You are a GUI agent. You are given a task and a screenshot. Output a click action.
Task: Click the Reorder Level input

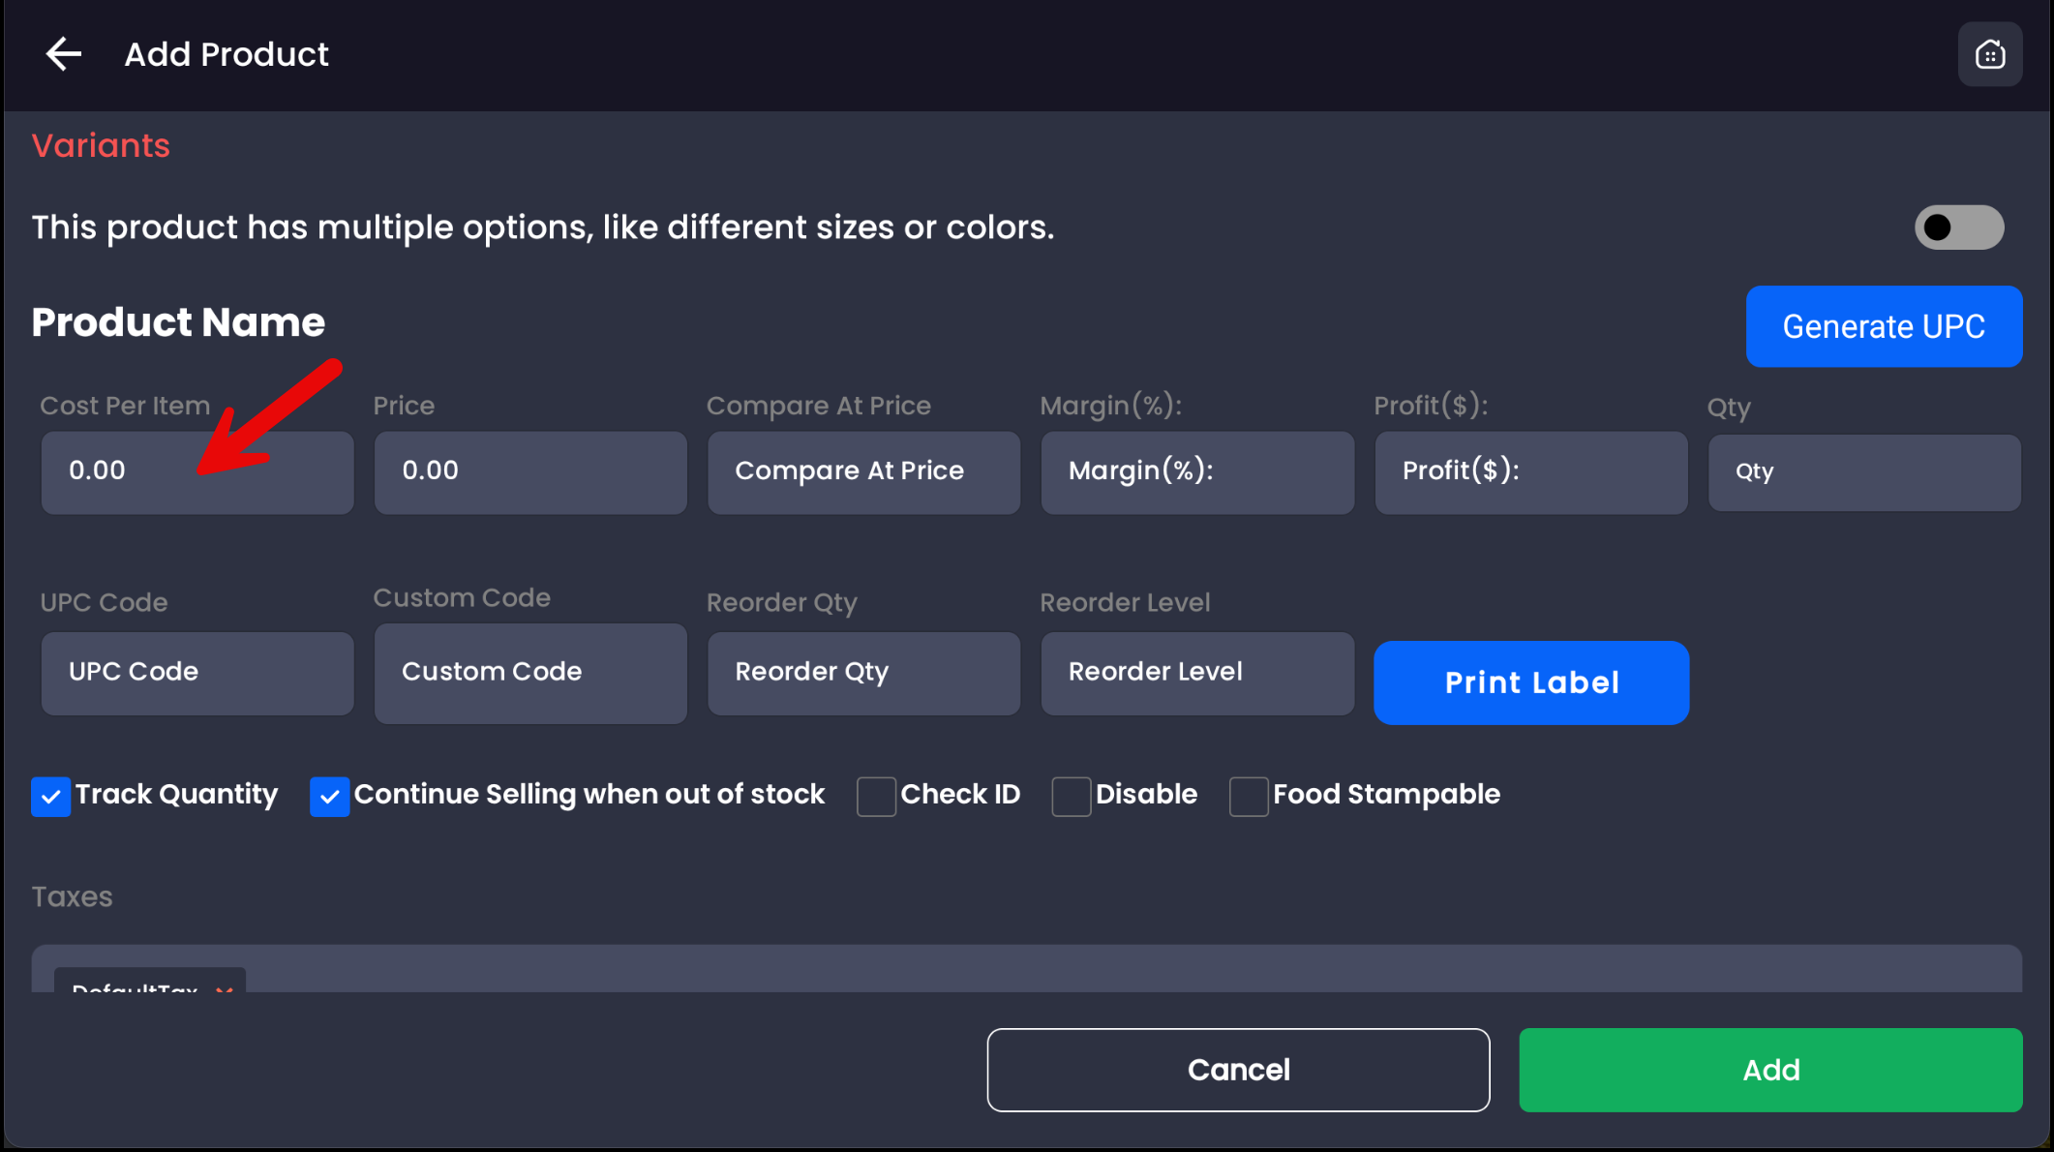point(1196,673)
